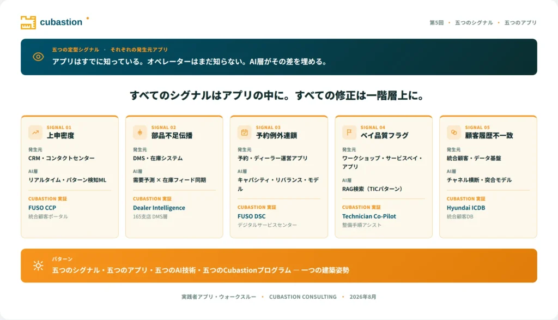This screenshot has height=320, width=558.
Task: Click the RAG検索（TICパターン） text
Action: pyautogui.click(x=372, y=189)
